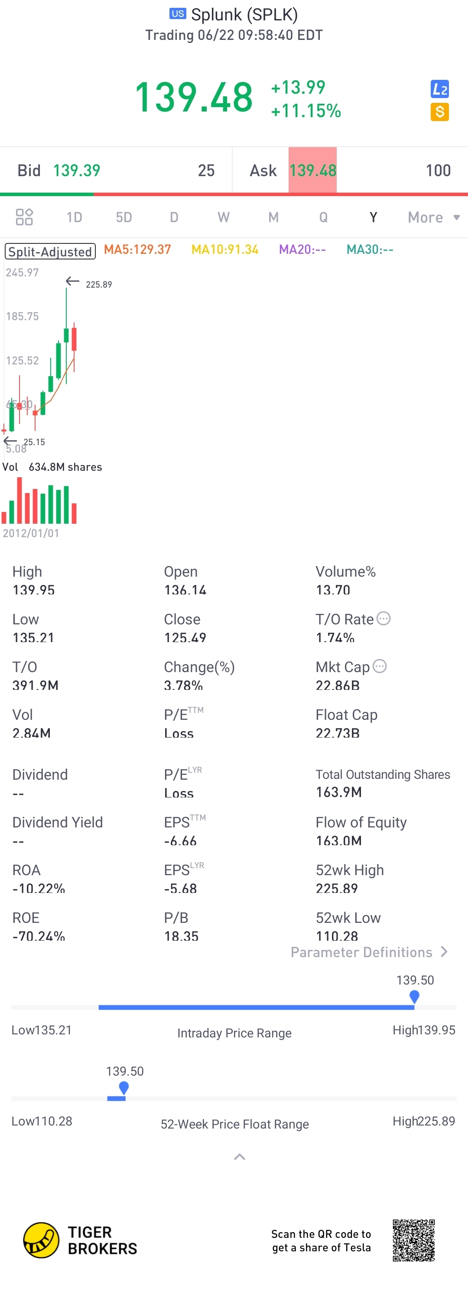Select the W weekly chart tab
This screenshot has height=1306, width=468.
(x=223, y=217)
